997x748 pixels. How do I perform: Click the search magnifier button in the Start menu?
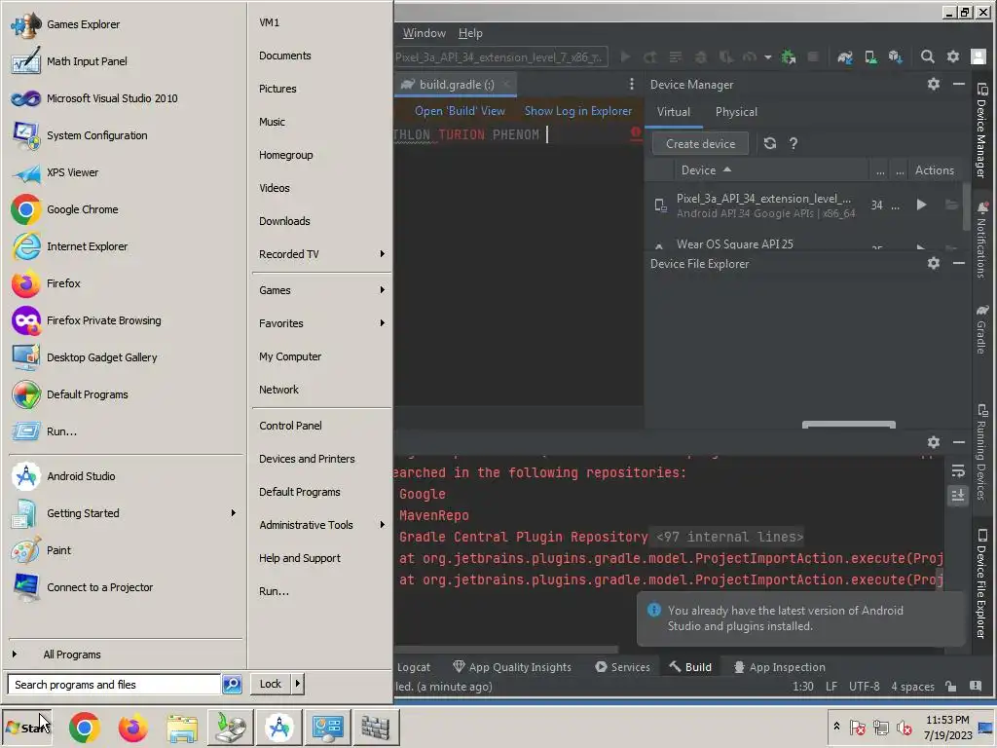pyautogui.click(x=232, y=685)
